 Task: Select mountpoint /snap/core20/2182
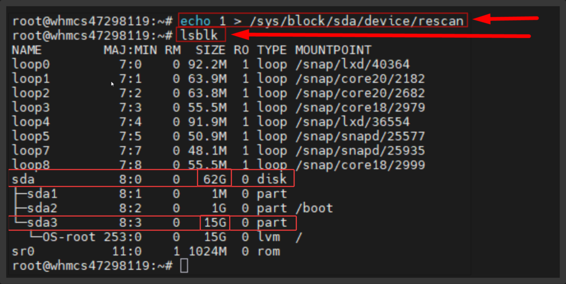coord(360,79)
